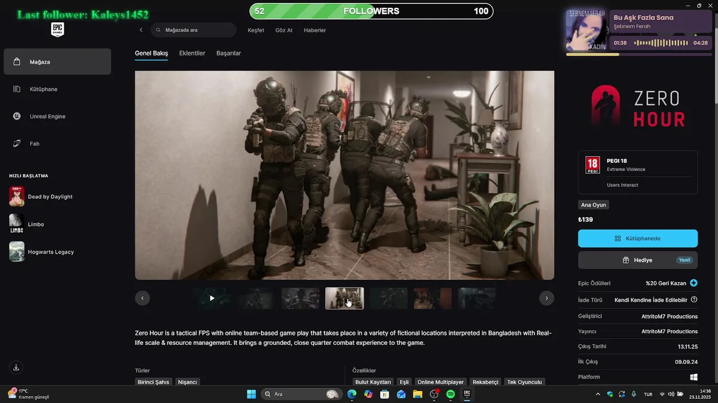Launch Limbo from quick launch

26,224
